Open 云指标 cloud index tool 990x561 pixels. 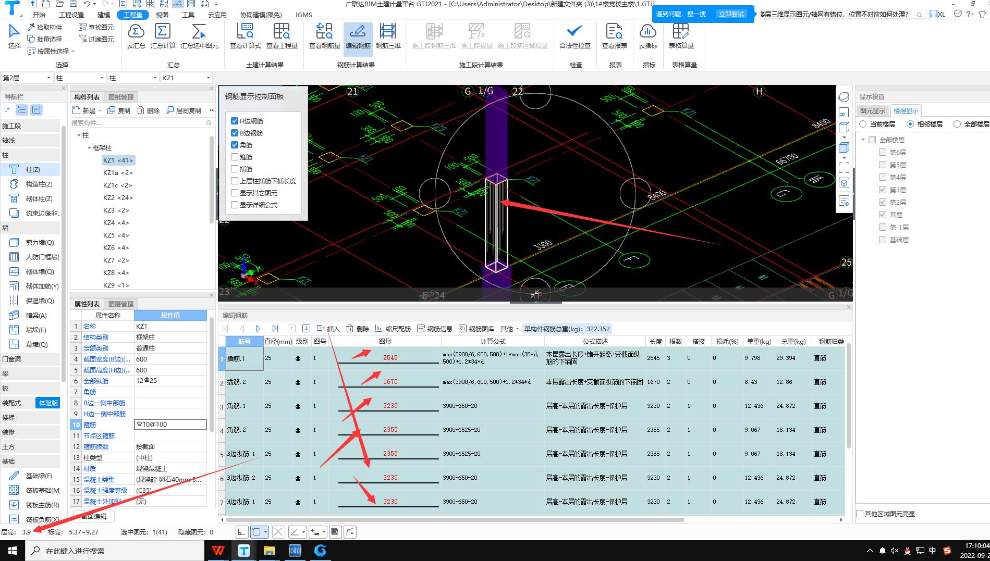point(647,36)
